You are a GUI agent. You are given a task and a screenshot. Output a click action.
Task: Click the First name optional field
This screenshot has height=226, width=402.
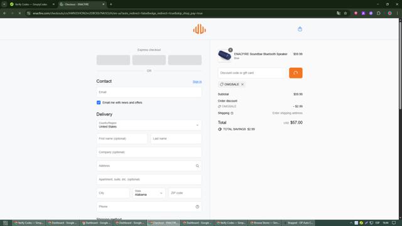[x=122, y=139]
